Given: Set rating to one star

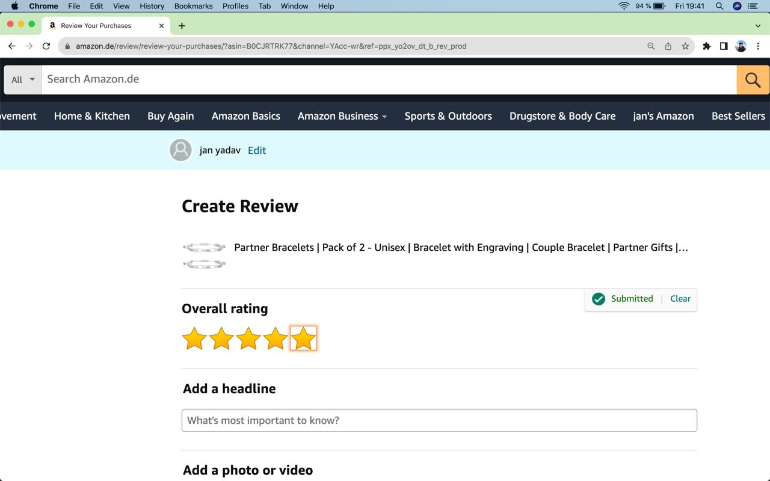Looking at the screenshot, I should coord(194,339).
